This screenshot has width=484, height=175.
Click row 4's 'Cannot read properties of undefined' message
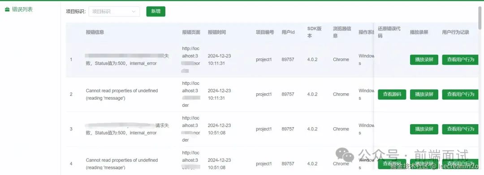(x=121, y=164)
